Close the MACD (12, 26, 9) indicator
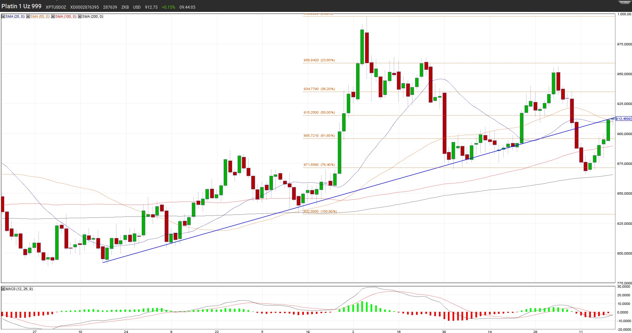Viewport: 632px width, 333px height. [x=3, y=289]
